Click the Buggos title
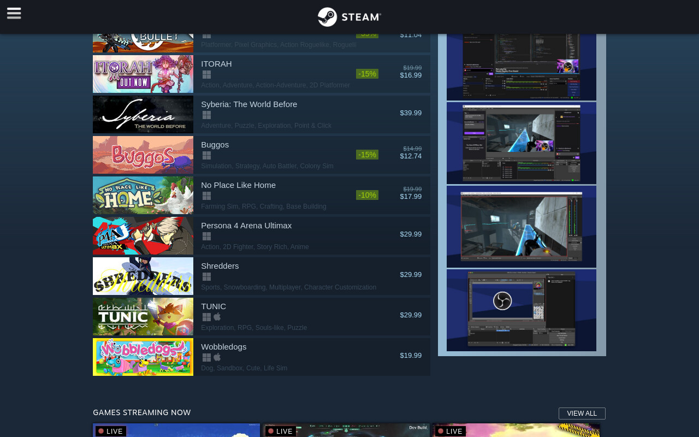Image resolution: width=699 pixels, height=437 pixels. pos(215,145)
